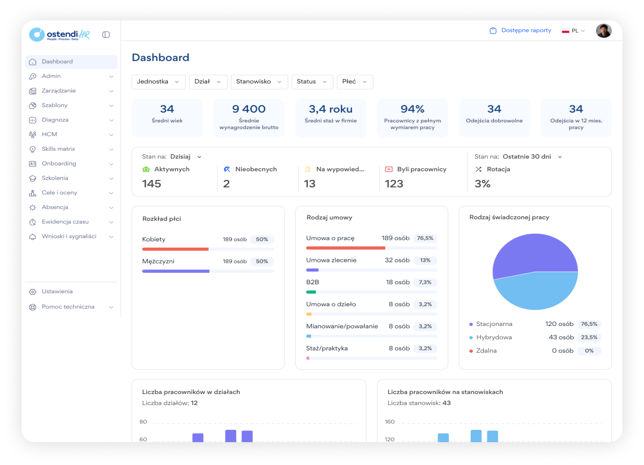Screen dimensions: 644x465
Task: Toggle the sidebar collapse icon
Action: pos(106,35)
